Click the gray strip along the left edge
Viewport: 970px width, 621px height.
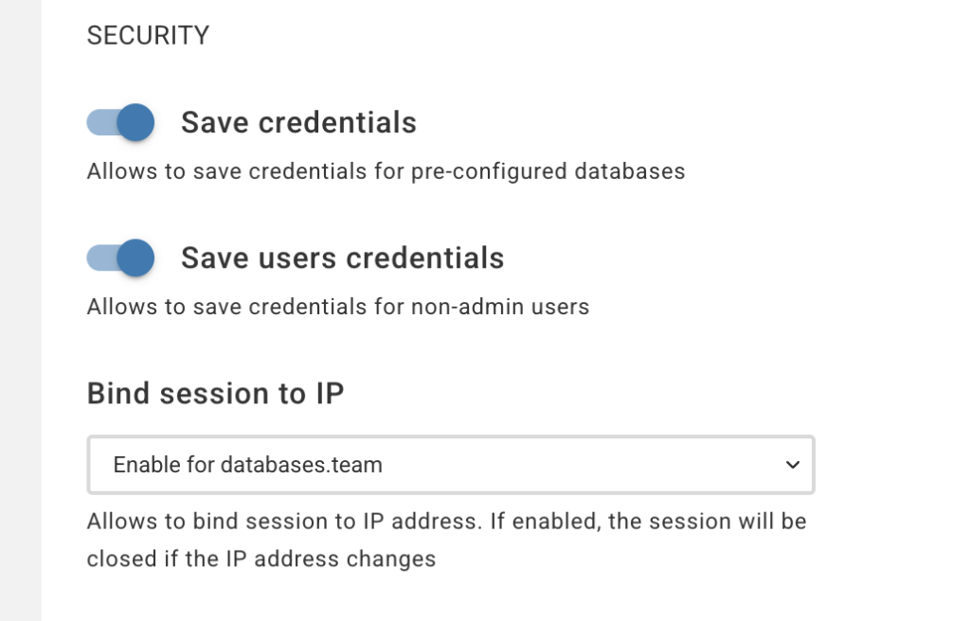(20, 310)
